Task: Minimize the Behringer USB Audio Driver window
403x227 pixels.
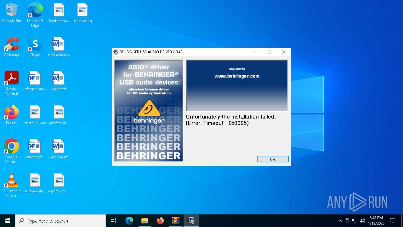Action: point(255,52)
